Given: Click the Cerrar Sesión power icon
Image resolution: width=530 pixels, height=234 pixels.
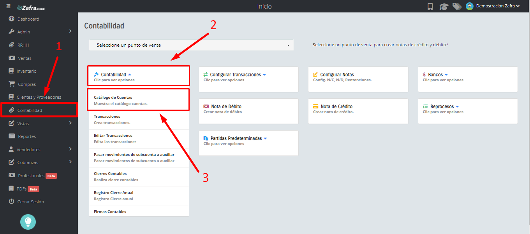Looking at the screenshot, I should [11, 201].
